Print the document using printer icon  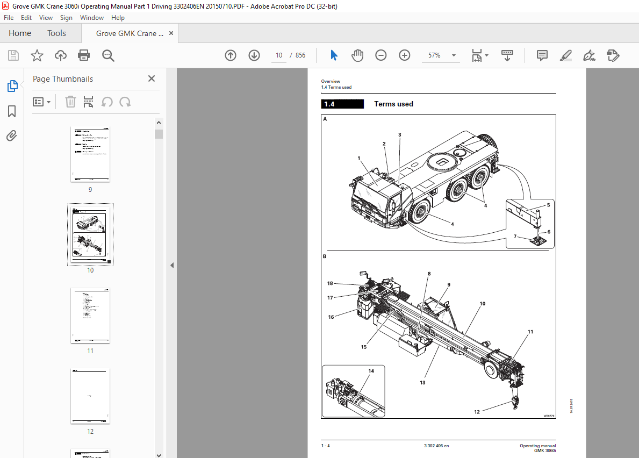tap(84, 55)
